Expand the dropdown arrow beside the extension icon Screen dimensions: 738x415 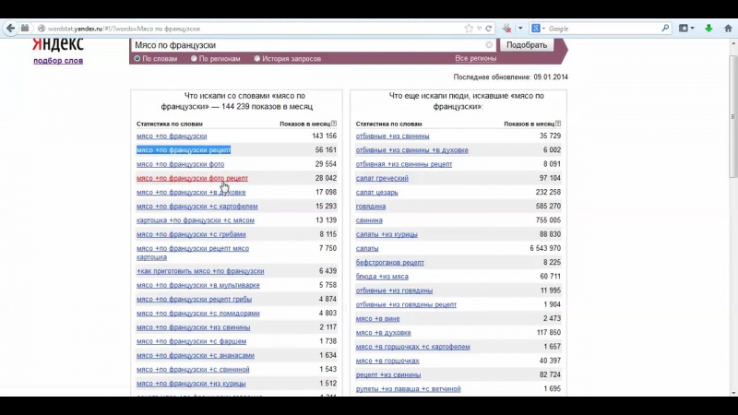[520, 29]
